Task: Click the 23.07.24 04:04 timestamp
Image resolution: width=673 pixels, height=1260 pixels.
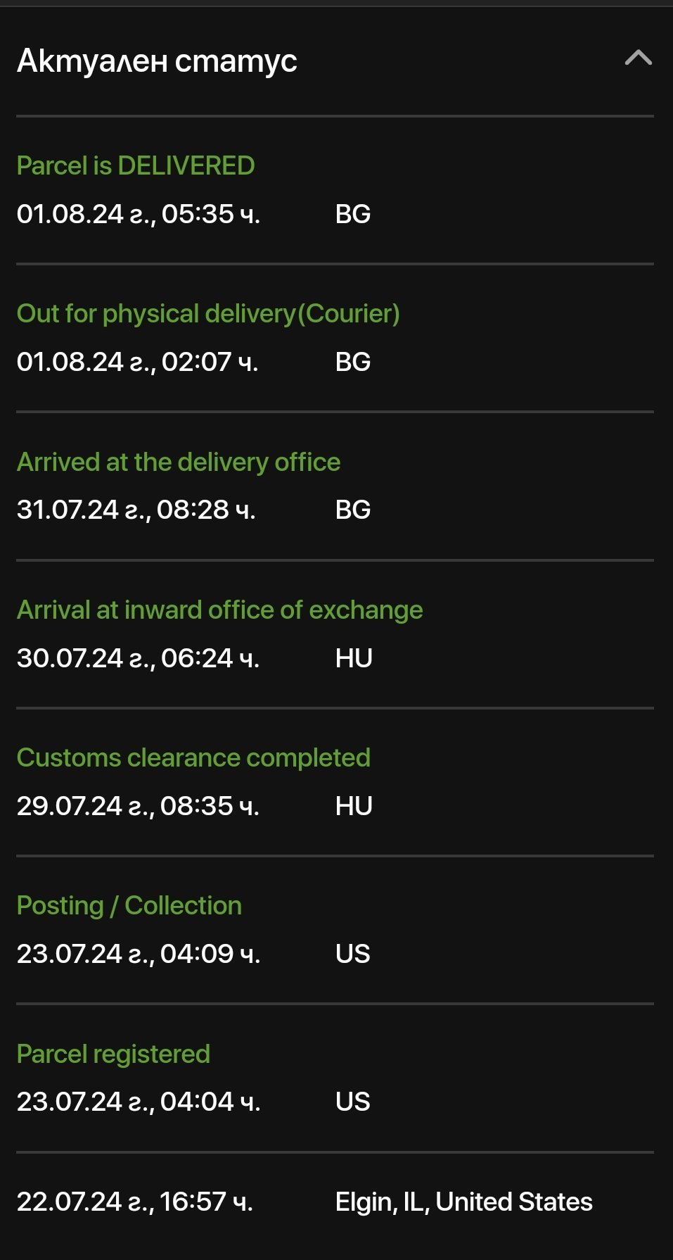Action: tap(139, 1102)
